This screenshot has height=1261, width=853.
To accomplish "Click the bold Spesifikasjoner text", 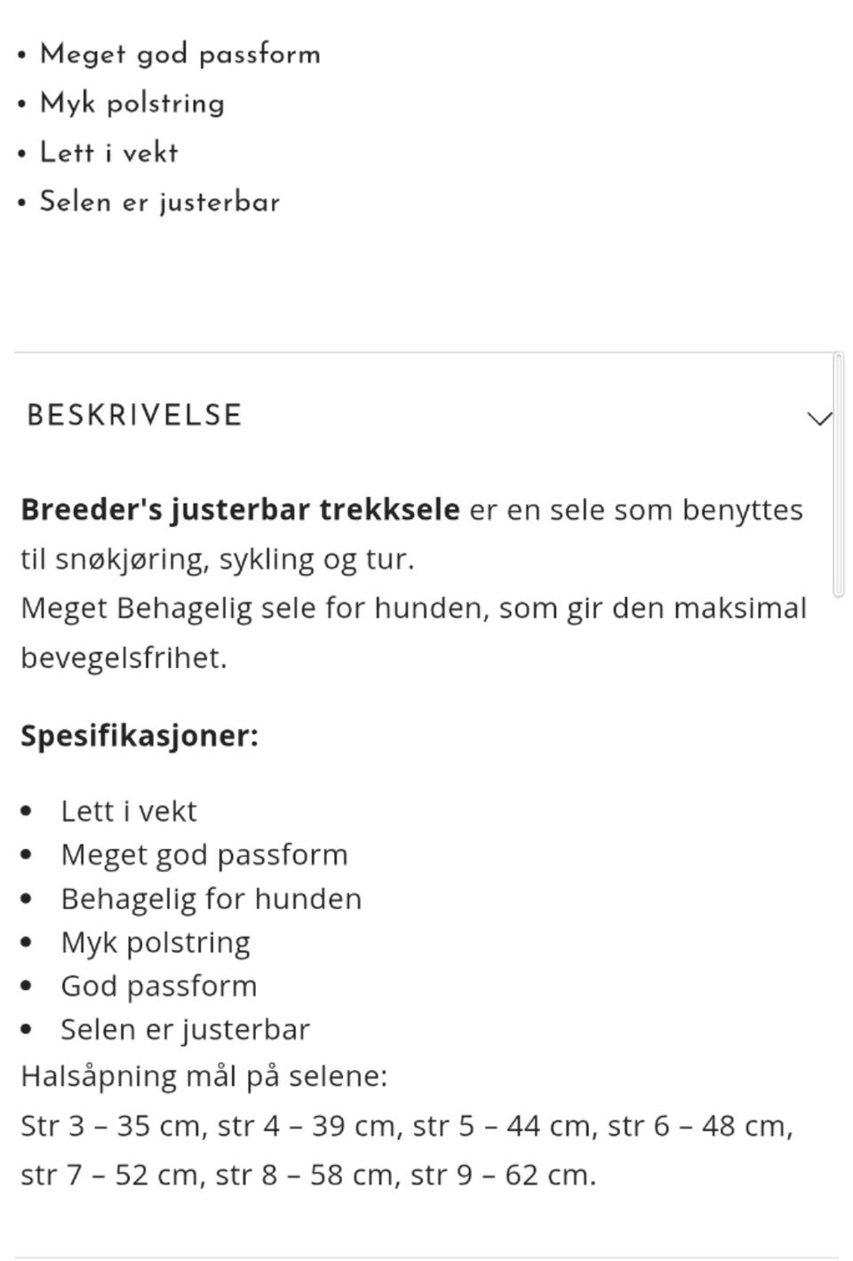I will pyautogui.click(x=140, y=735).
